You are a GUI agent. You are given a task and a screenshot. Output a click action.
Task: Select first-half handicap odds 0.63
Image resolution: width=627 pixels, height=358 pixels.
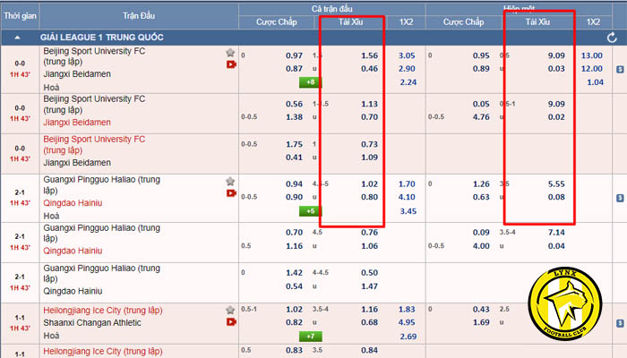[x=481, y=197]
